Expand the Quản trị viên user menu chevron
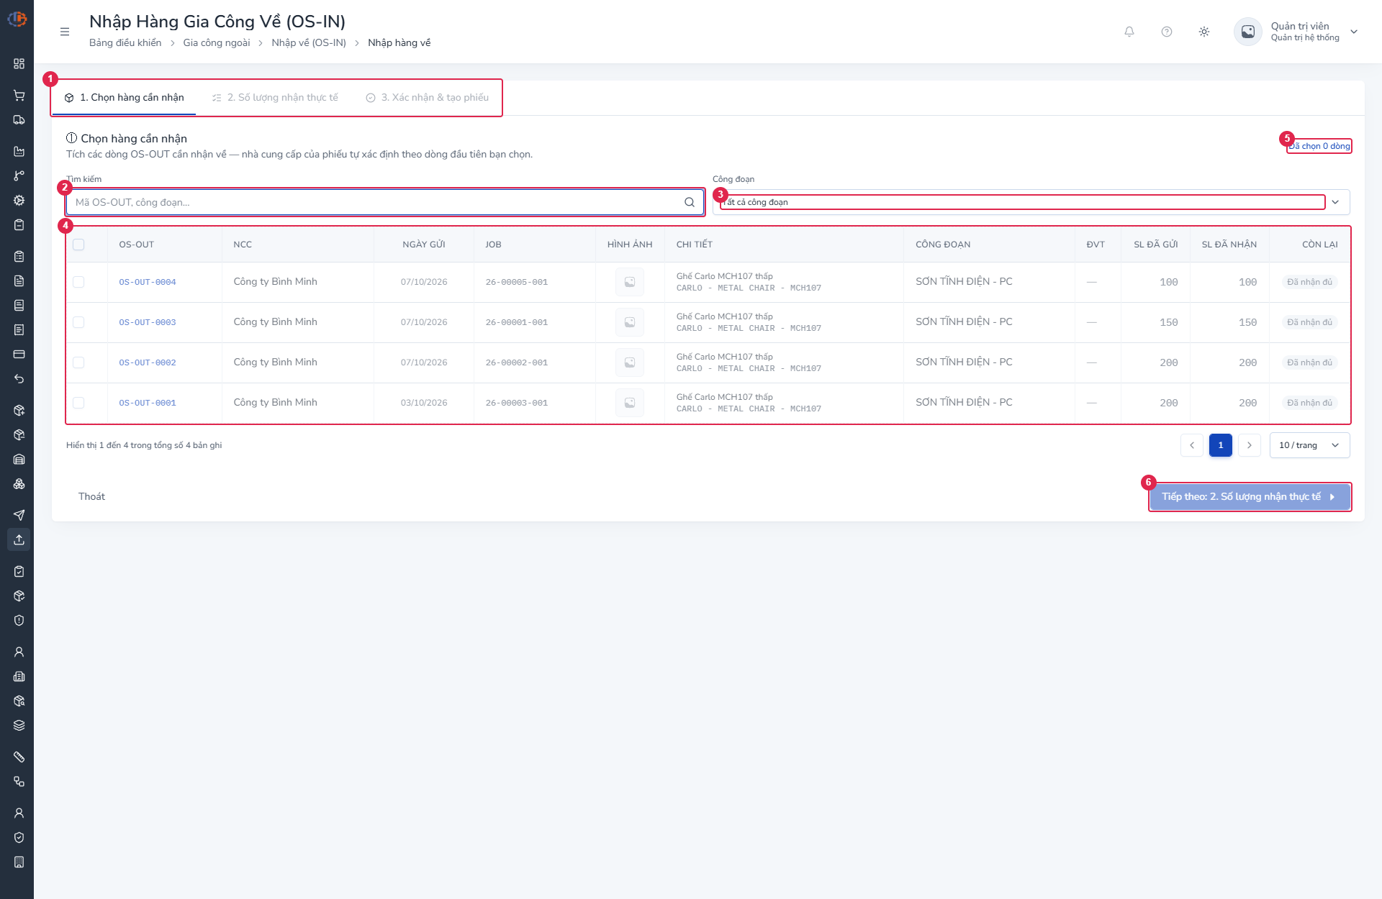Viewport: 1382px width, 899px height. [1354, 32]
